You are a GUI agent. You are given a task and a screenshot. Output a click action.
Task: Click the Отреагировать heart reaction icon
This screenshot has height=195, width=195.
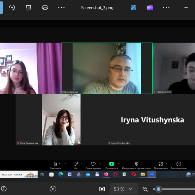(93, 164)
